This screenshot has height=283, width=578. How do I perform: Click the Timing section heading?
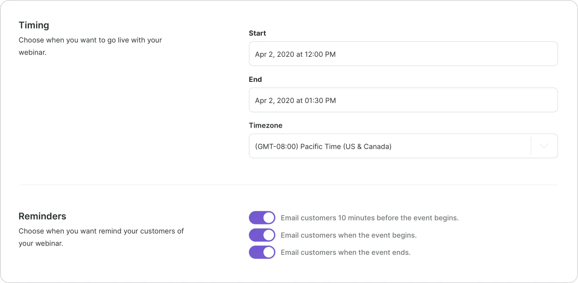coord(34,25)
